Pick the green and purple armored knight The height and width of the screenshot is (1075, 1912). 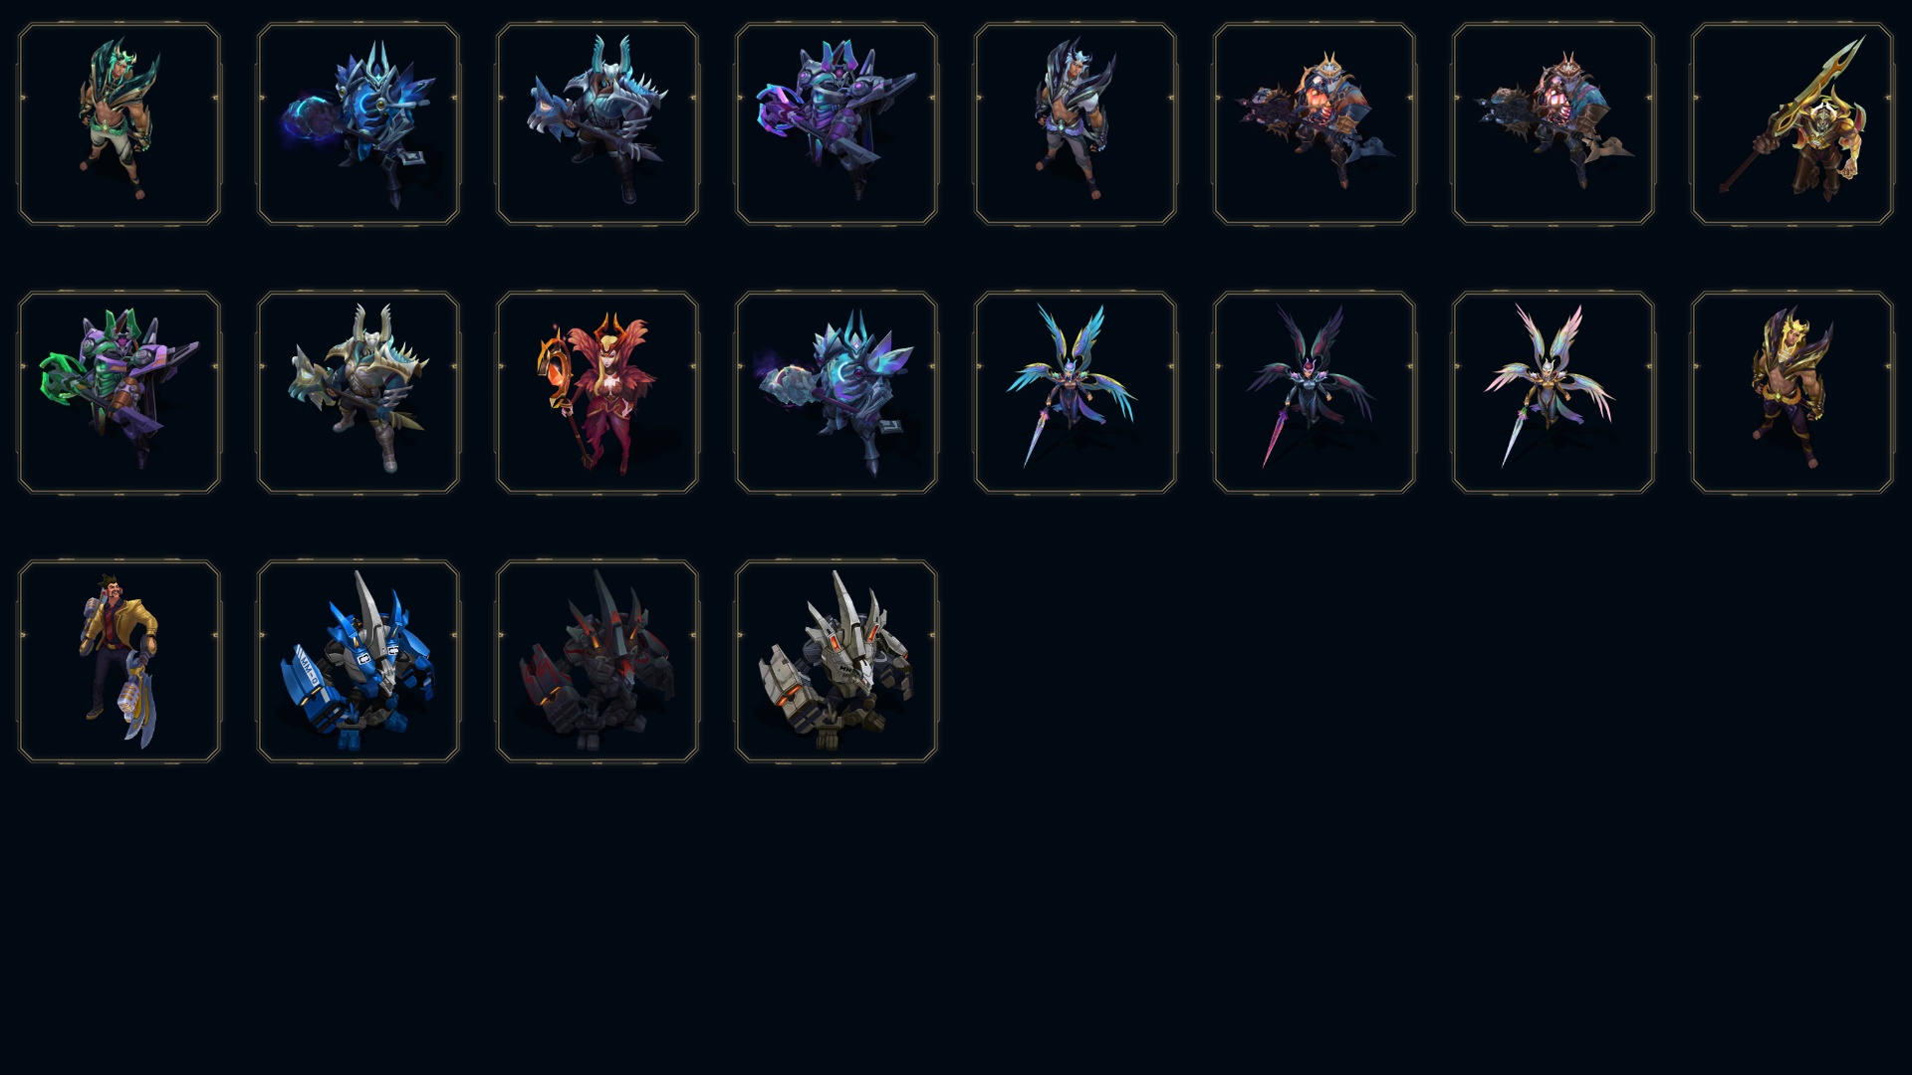pyautogui.click(x=119, y=392)
